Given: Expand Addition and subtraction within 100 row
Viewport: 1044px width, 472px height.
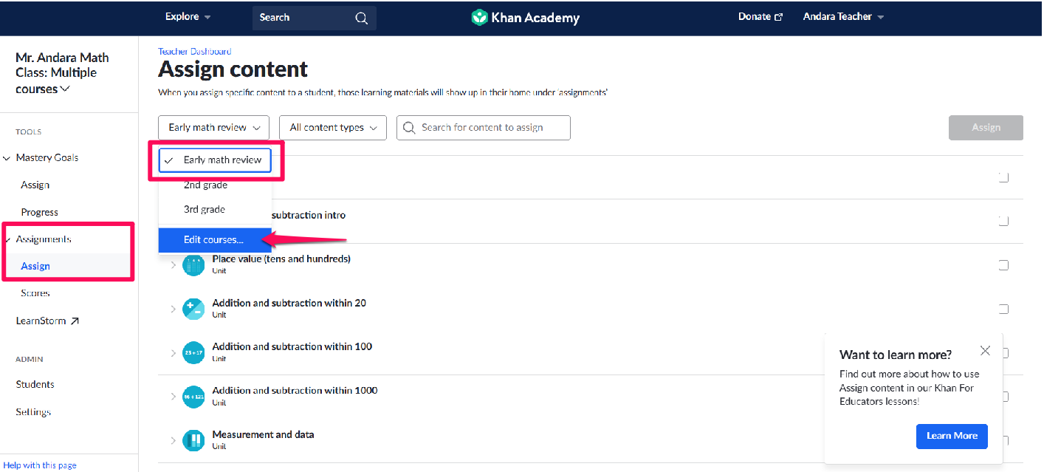Looking at the screenshot, I should click(x=174, y=352).
